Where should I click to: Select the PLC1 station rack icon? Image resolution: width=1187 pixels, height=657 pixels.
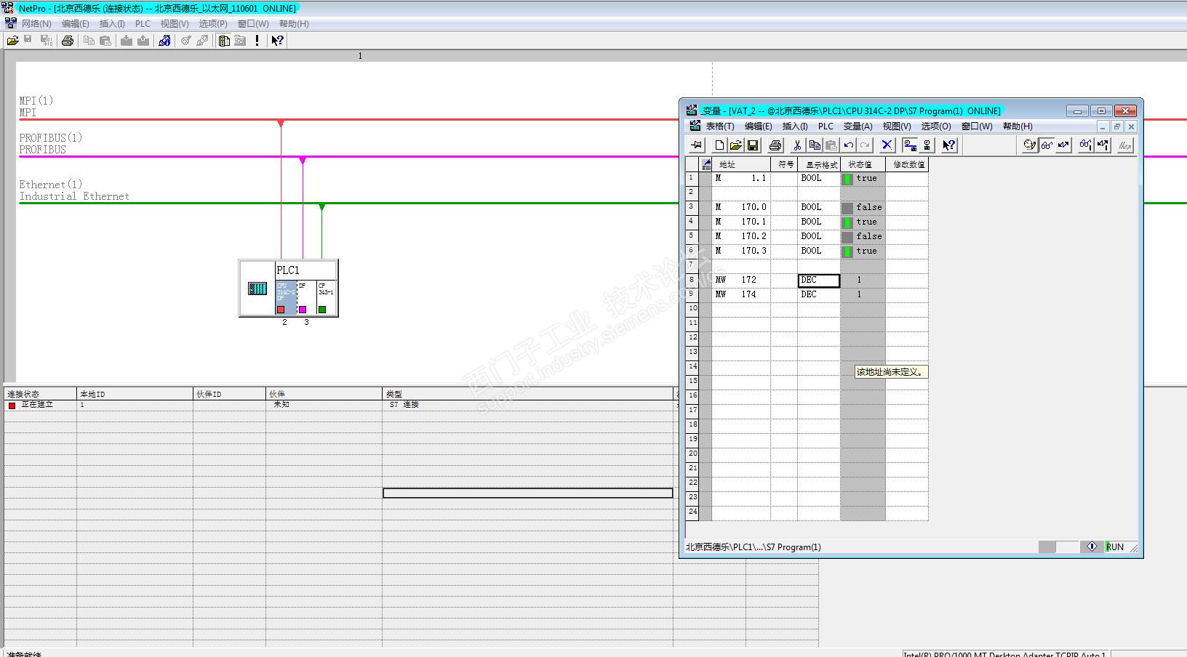tap(257, 289)
